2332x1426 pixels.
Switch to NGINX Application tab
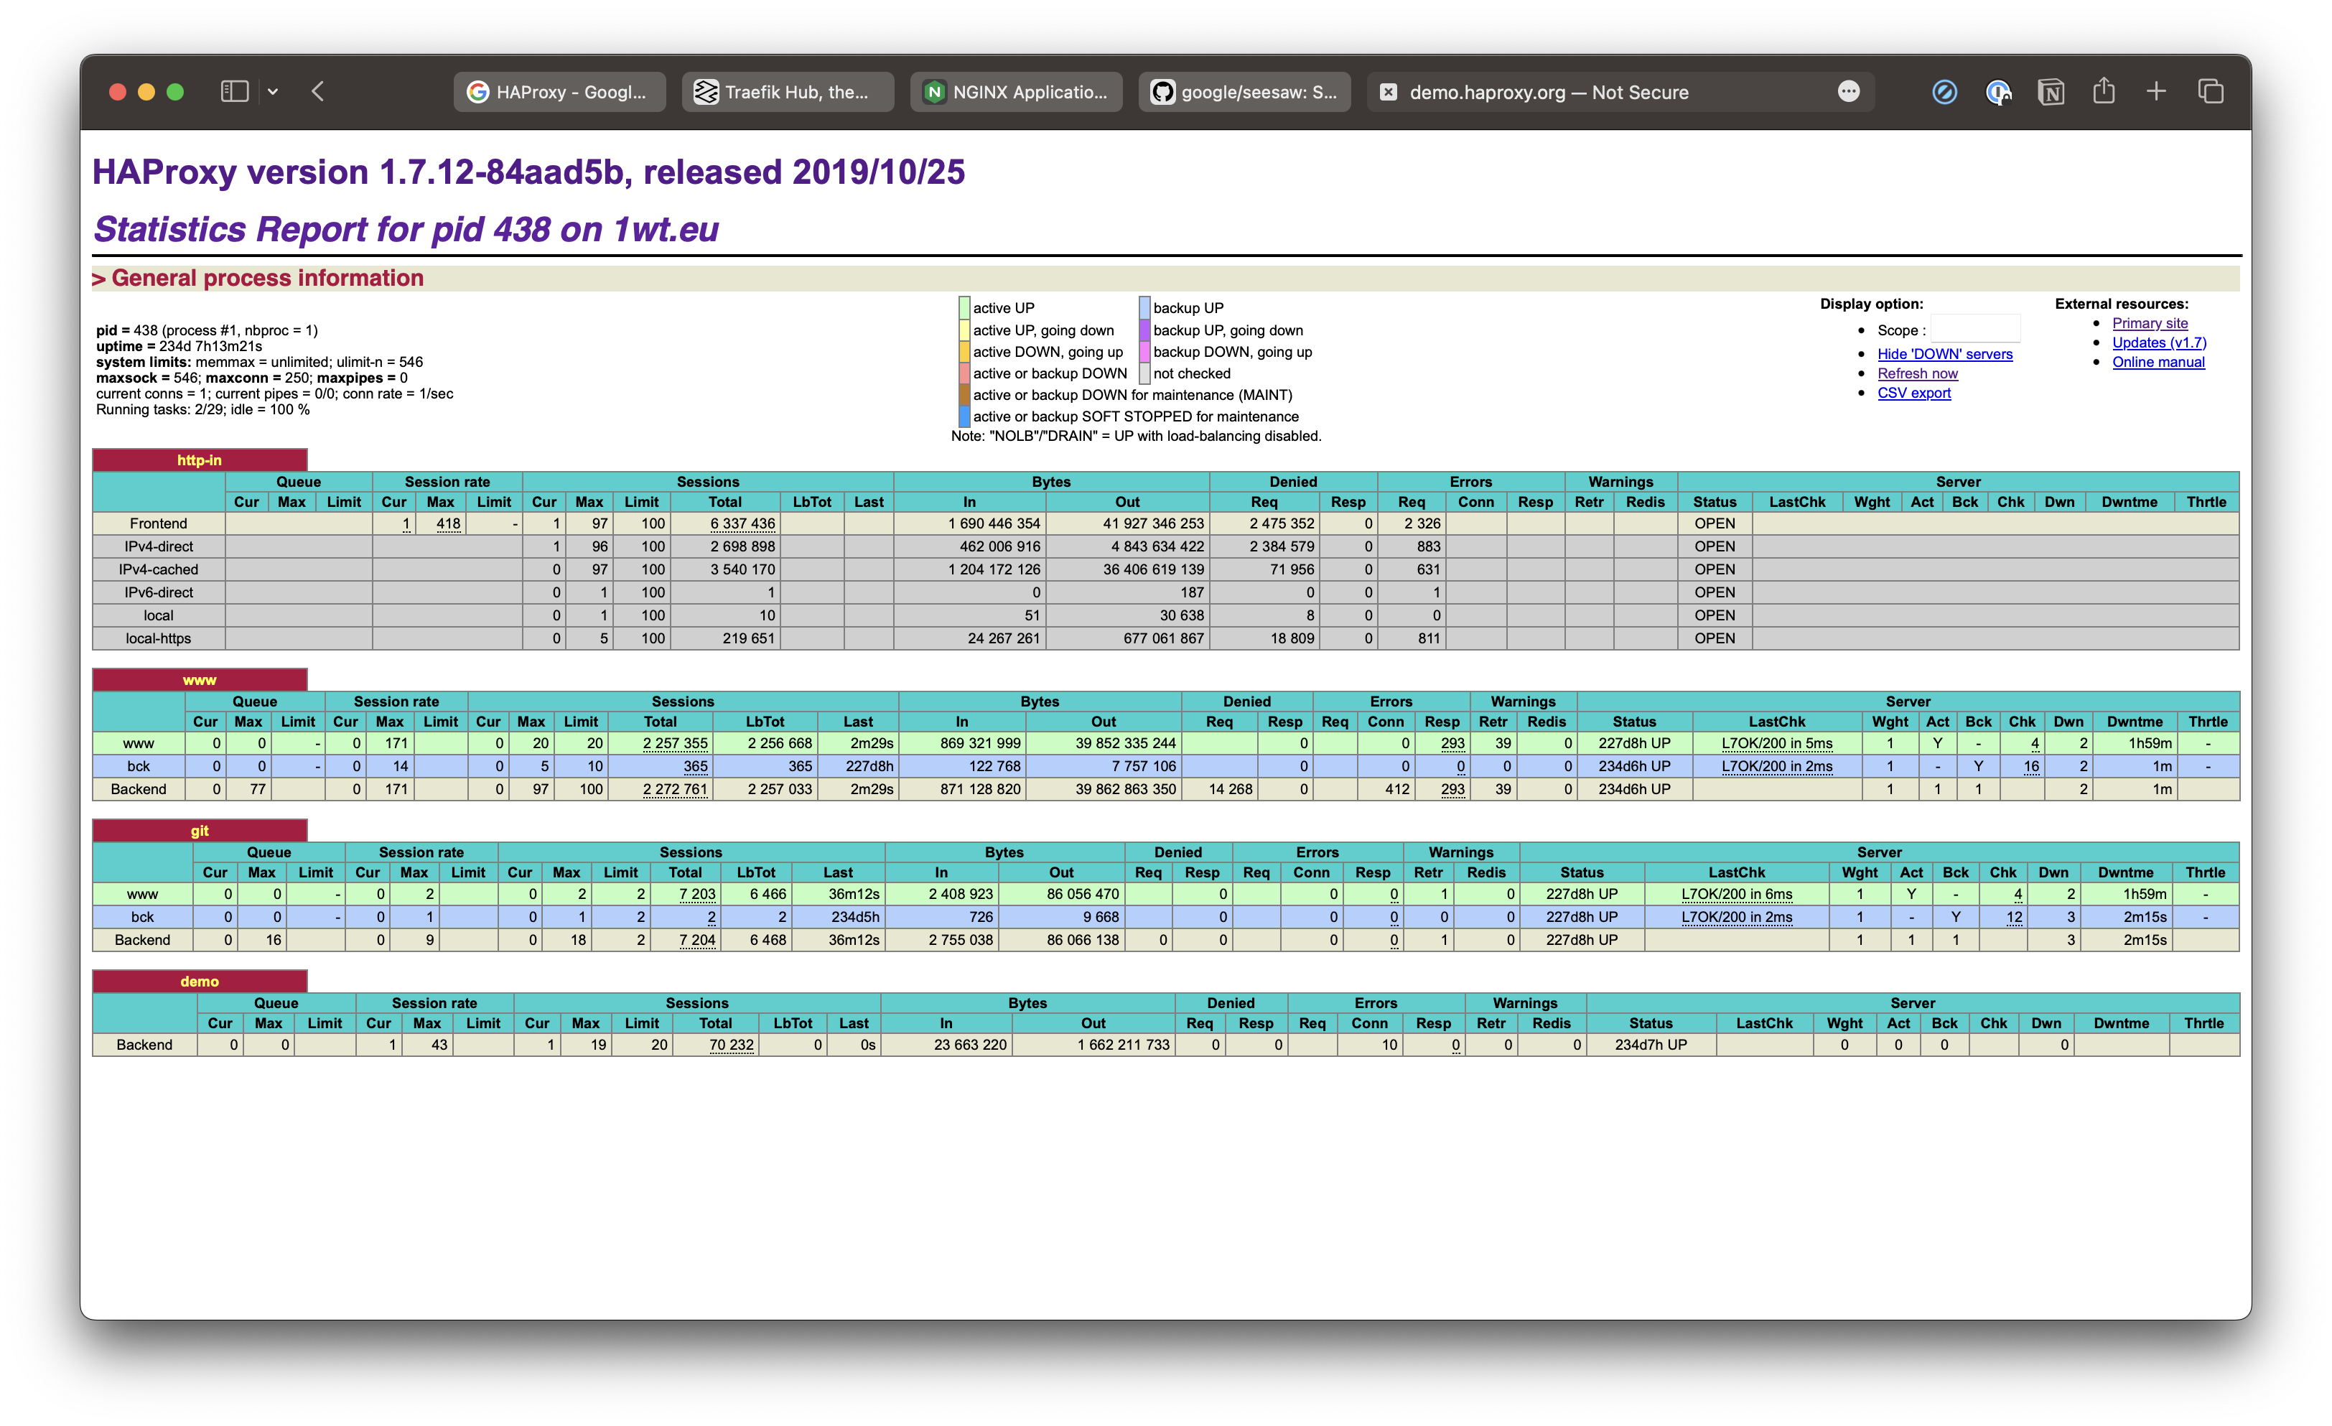(1015, 92)
